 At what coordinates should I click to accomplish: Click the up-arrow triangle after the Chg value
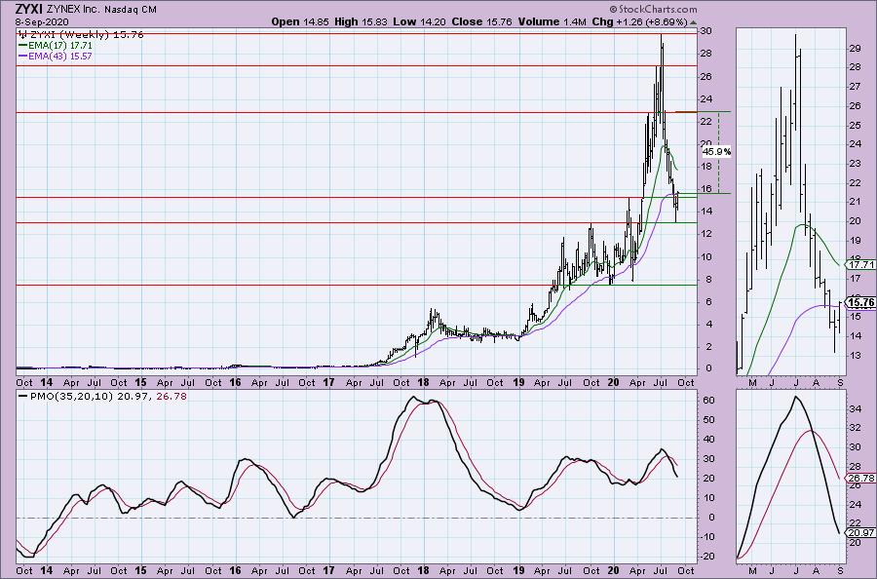694,22
